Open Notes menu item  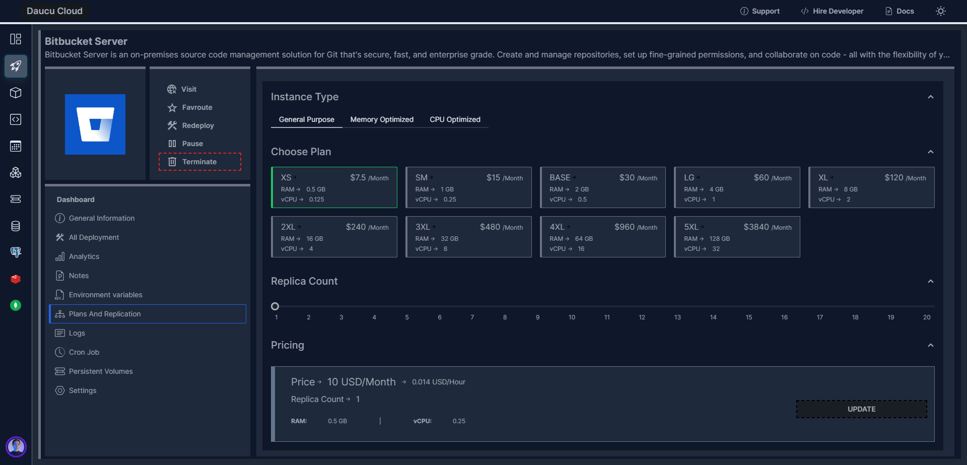[x=148, y=276]
